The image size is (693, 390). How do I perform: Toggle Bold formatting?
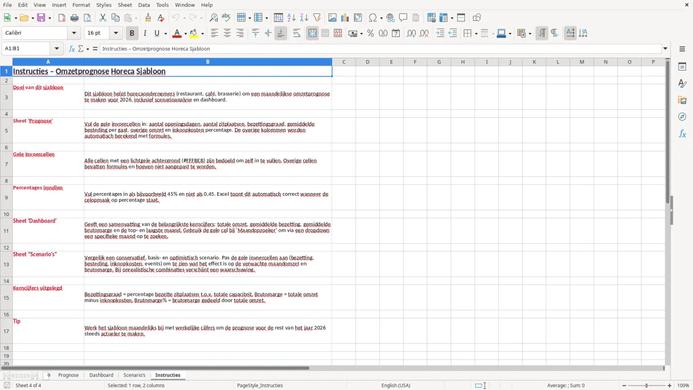point(132,34)
